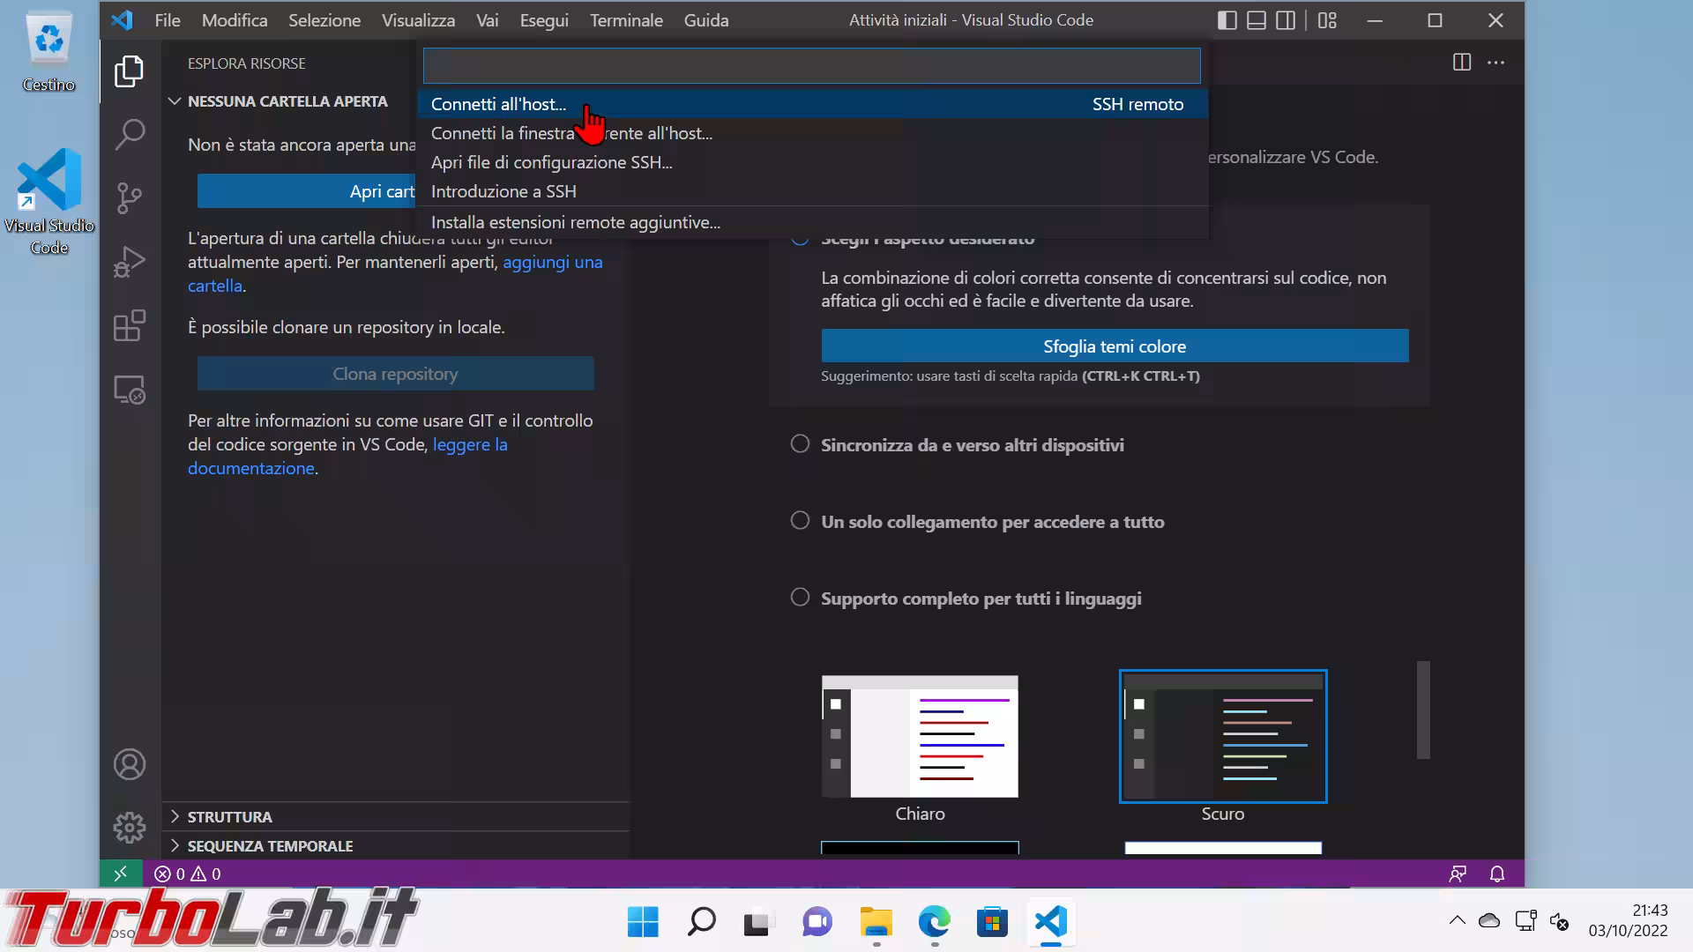This screenshot has width=1693, height=952.
Task: Open notifications bell in status bar
Action: (1496, 874)
